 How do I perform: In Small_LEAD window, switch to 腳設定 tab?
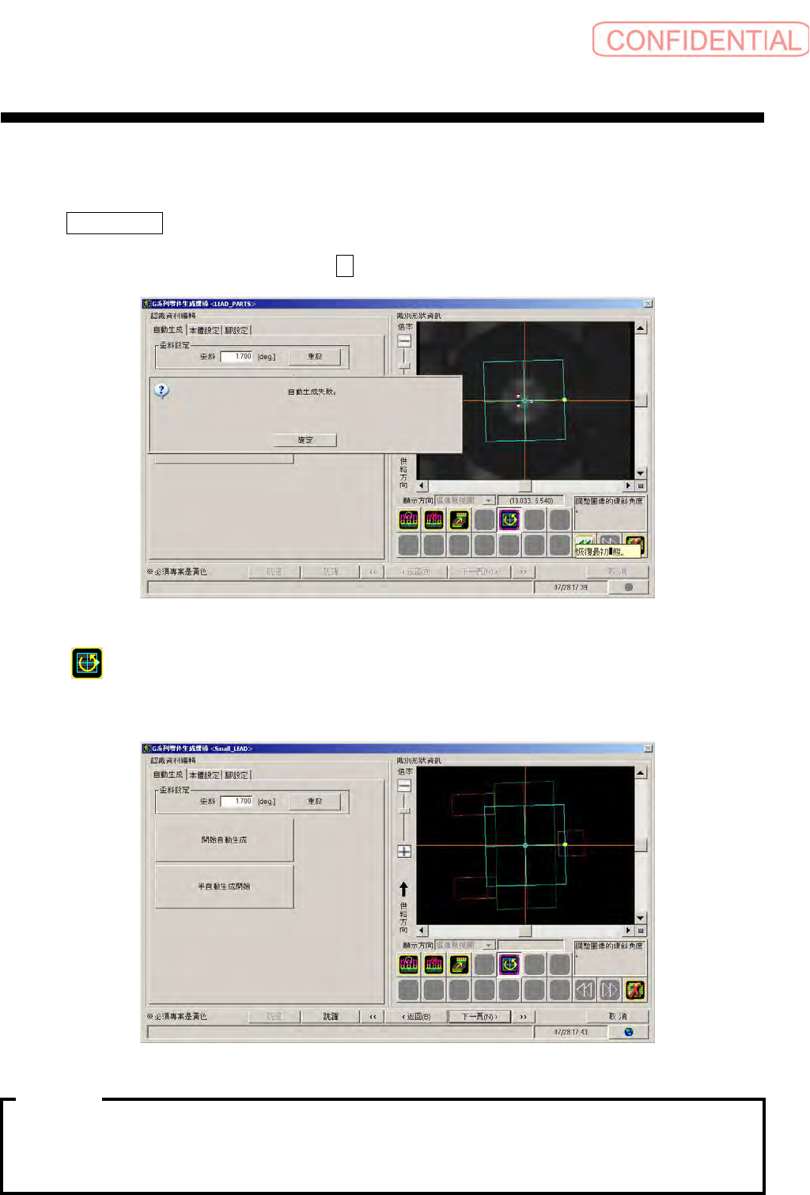[x=237, y=775]
